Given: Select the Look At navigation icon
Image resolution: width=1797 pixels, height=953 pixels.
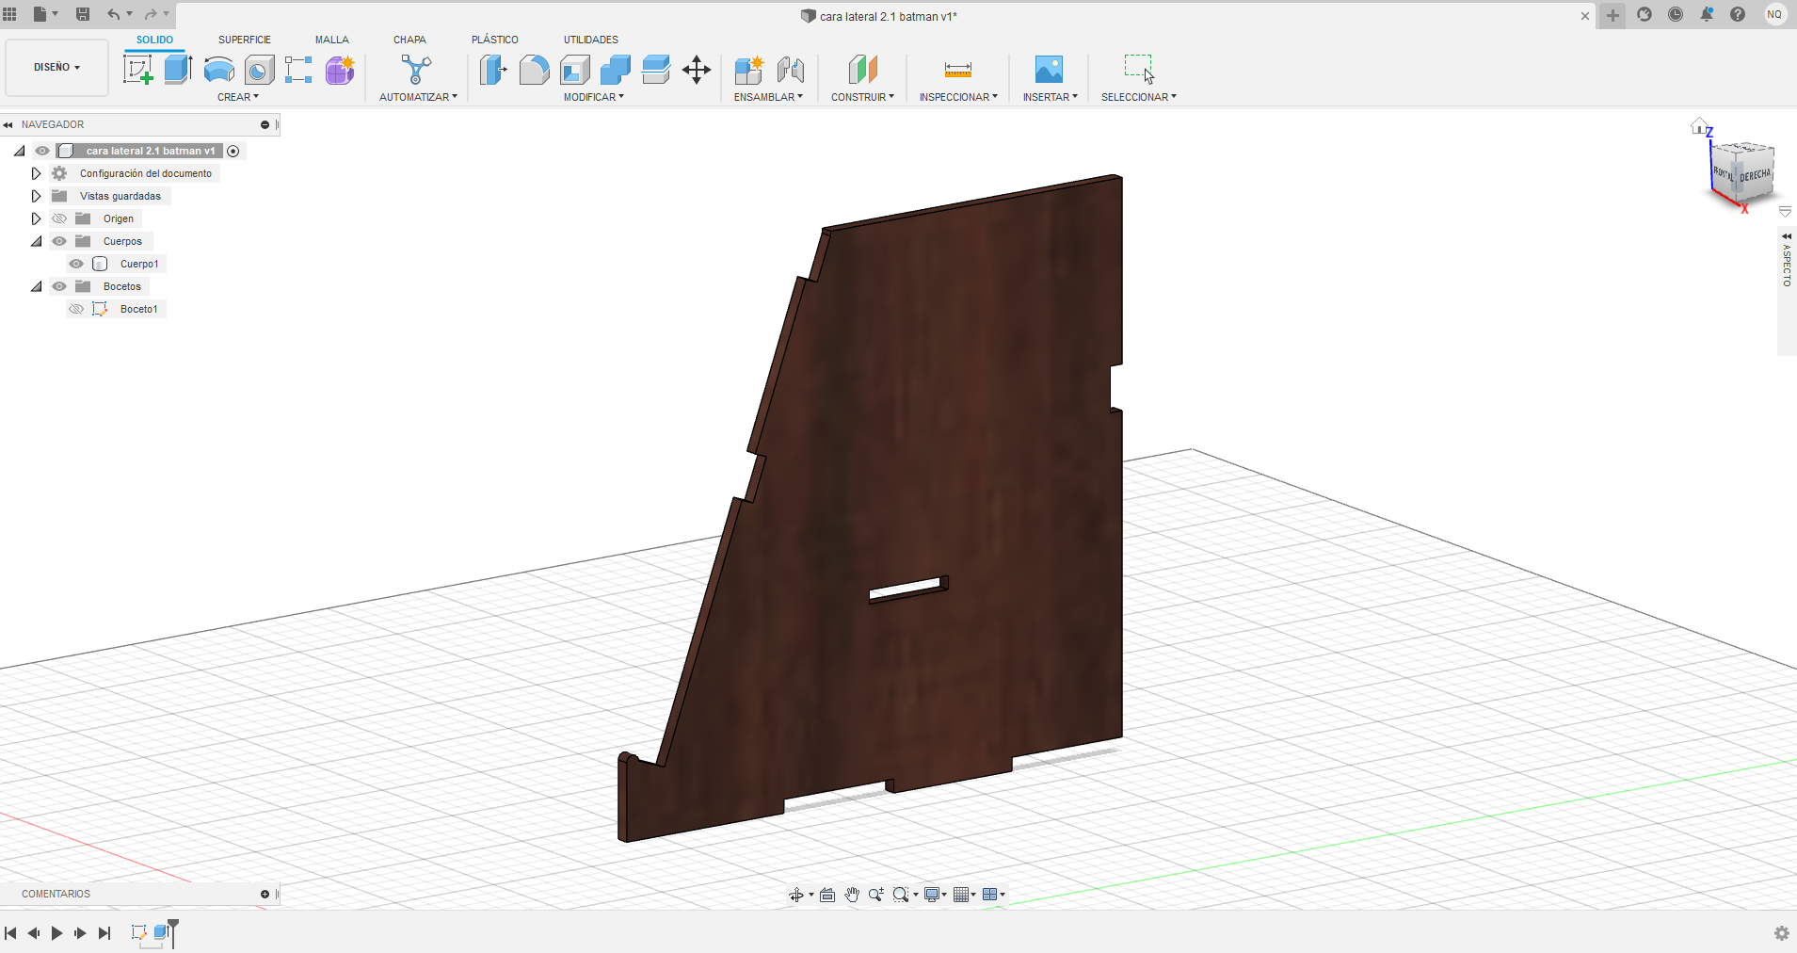Looking at the screenshot, I should pos(827,895).
